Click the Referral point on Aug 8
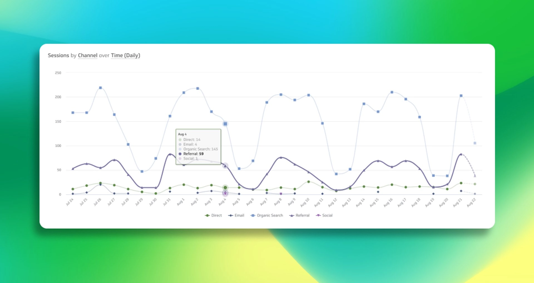This screenshot has height=283, width=534. (x=281, y=158)
